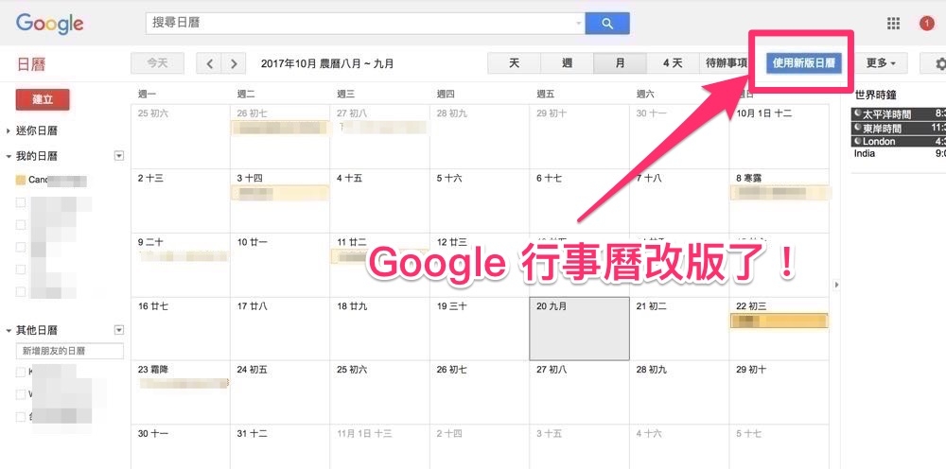Click date label 27 初八 in October
The width and height of the screenshot is (946, 469).
point(552,370)
